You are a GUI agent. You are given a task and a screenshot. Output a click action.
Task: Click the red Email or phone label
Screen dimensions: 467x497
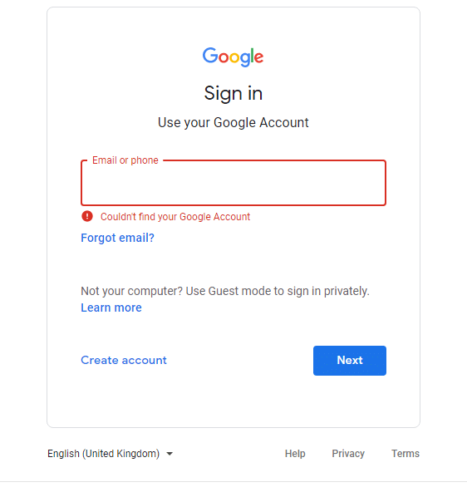[125, 160]
